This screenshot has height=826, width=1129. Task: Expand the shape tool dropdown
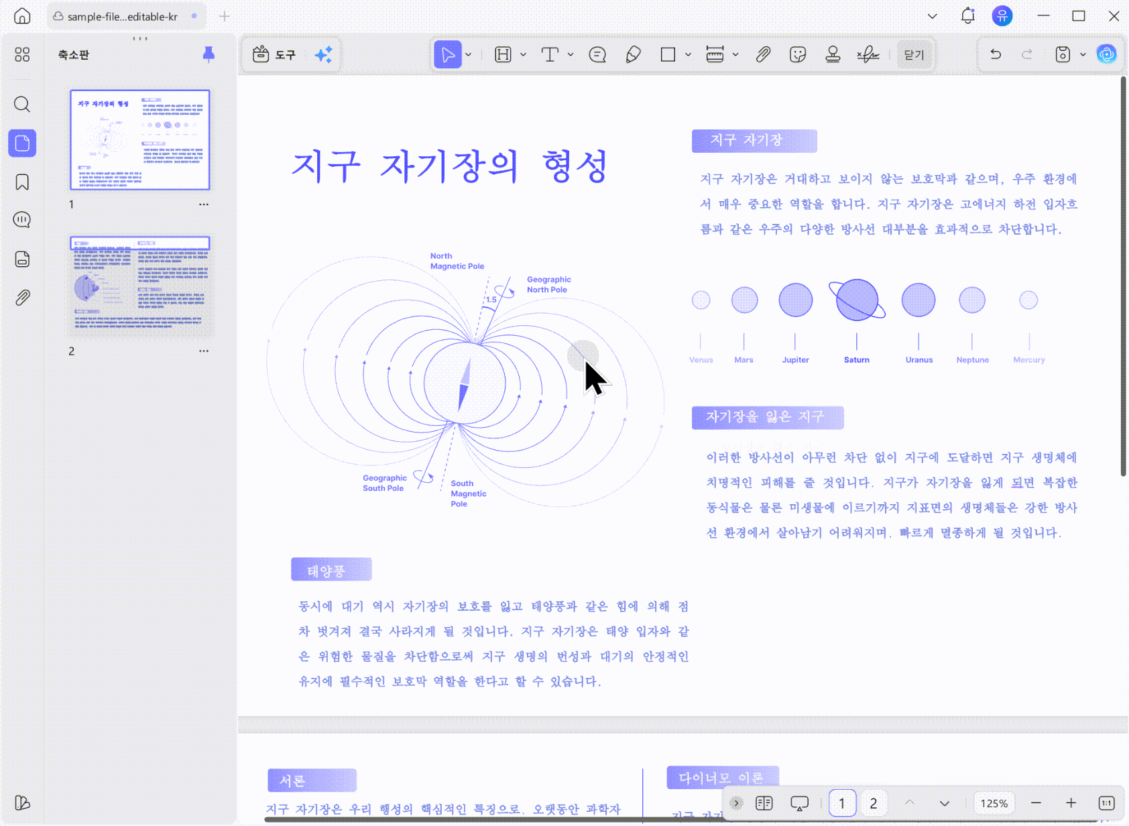pyautogui.click(x=688, y=54)
